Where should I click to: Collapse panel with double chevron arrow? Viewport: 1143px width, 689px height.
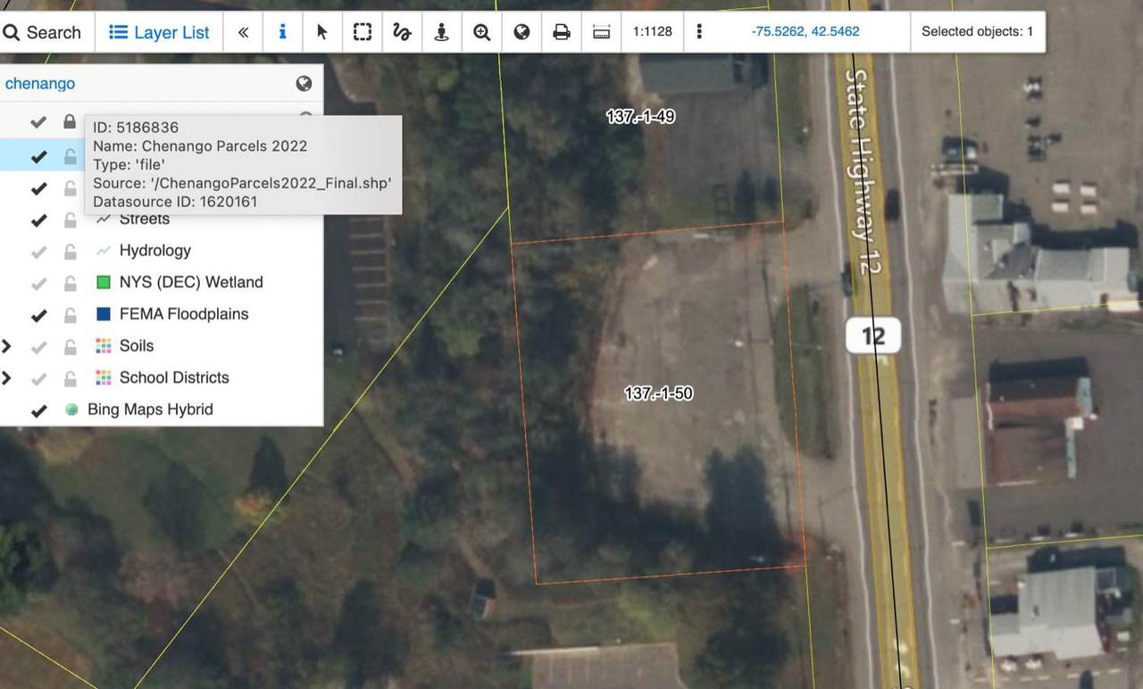pyautogui.click(x=243, y=32)
